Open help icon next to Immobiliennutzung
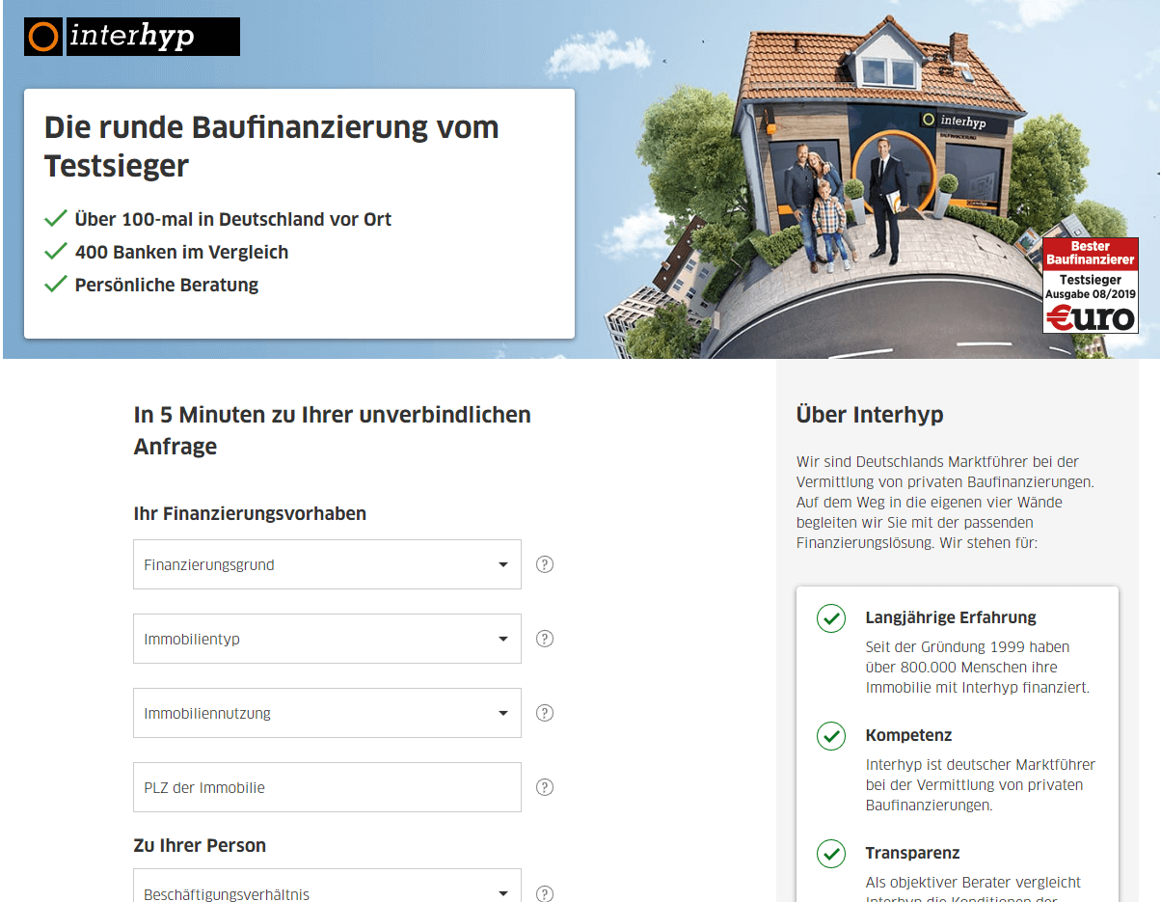The height and width of the screenshot is (902, 1161). 545,713
